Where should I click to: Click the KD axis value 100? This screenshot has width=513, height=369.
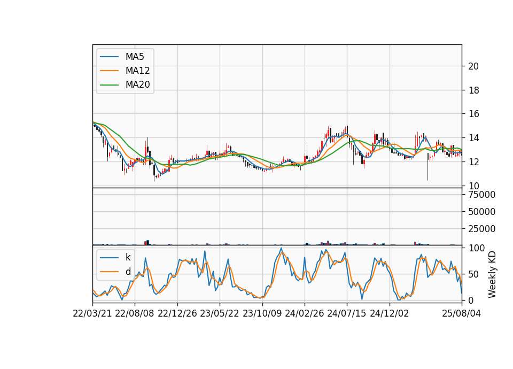[x=476, y=248]
